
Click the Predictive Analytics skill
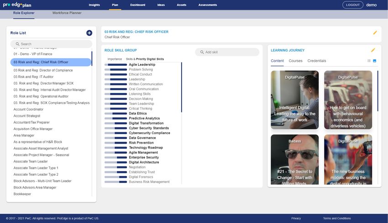click(144, 118)
